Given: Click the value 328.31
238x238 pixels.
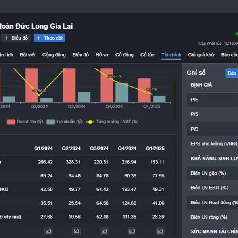Looking at the screenshot, I should 73,162.
